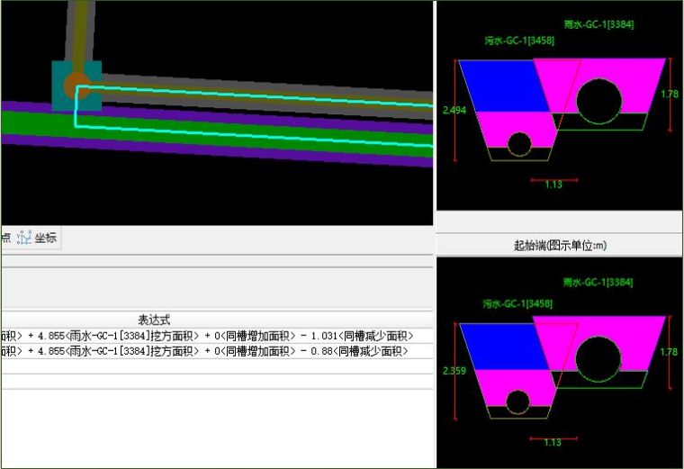Select the 表达式 column header
Viewport: 684px width, 469px height.
(x=153, y=320)
